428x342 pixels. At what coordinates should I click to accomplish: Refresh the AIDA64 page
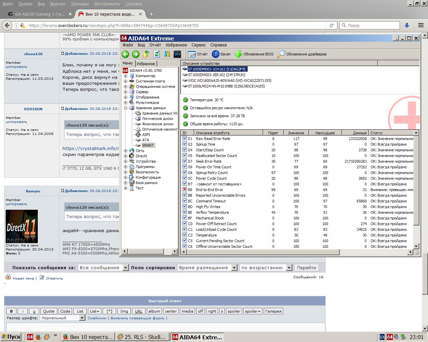[x=156, y=54]
